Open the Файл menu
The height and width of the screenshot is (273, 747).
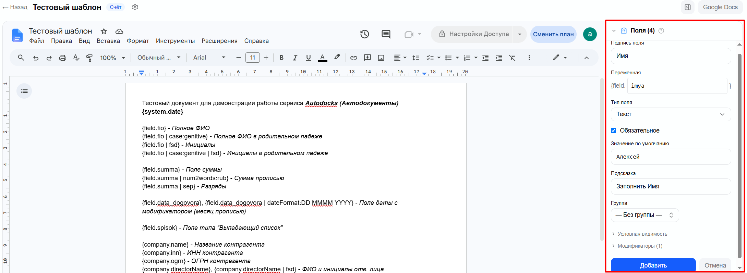[37, 41]
